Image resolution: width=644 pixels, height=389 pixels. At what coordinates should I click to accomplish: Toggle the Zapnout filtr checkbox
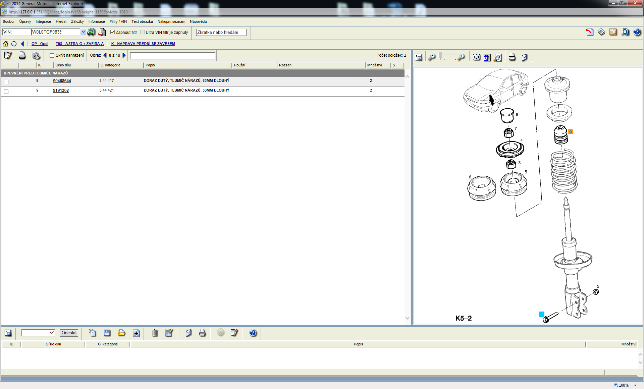(113, 32)
